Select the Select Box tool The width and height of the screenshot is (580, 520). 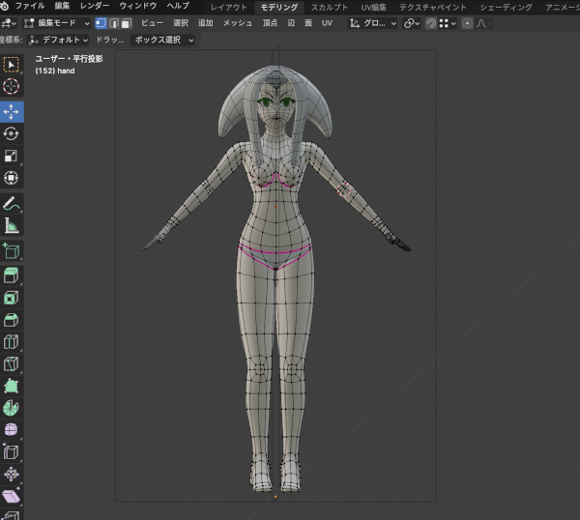[x=11, y=65]
